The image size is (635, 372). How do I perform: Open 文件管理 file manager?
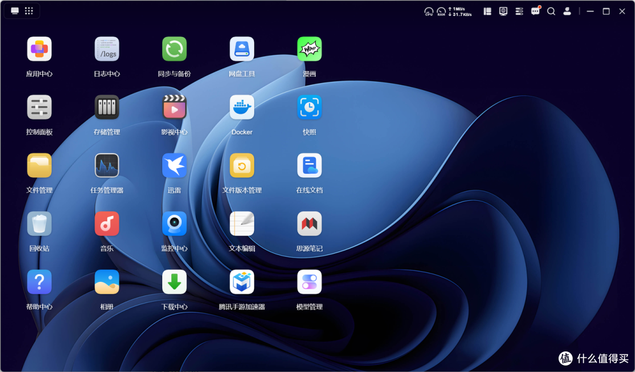(39, 165)
